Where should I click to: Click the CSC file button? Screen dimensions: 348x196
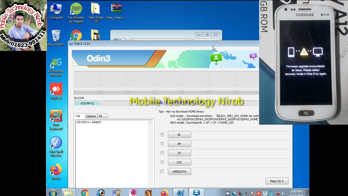(x=179, y=162)
